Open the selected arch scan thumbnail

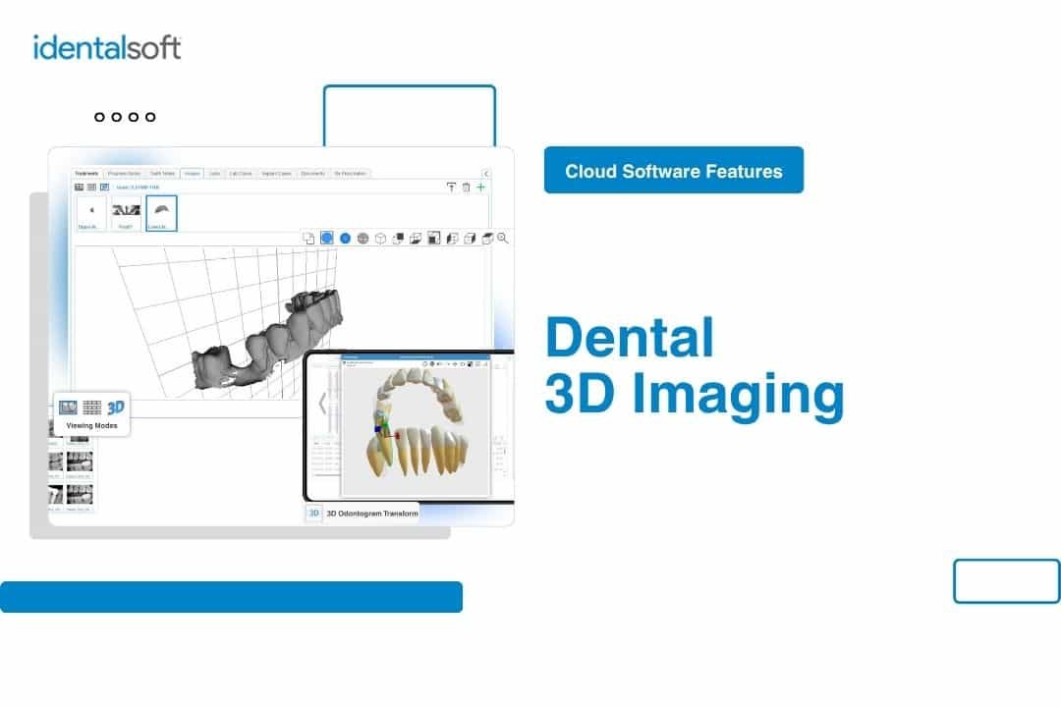[160, 212]
